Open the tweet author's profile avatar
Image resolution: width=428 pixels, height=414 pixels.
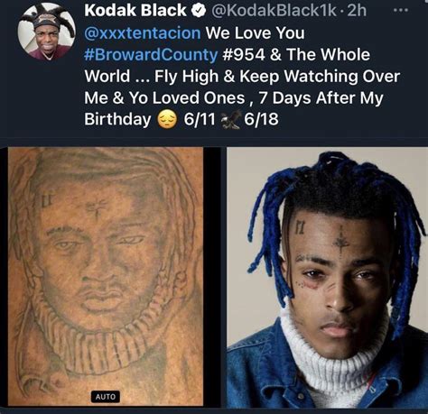[x=46, y=32]
